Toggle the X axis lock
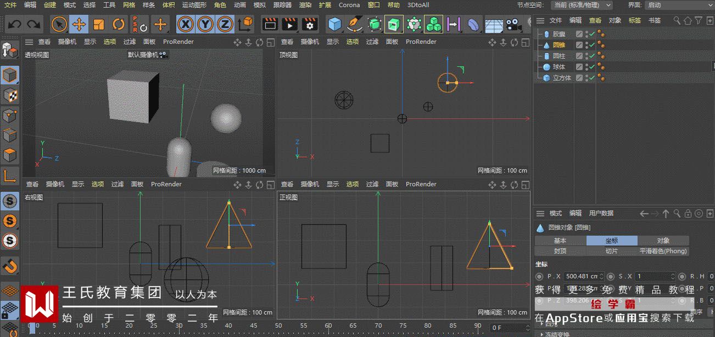Screen dimensions: 715x337 tap(186, 24)
